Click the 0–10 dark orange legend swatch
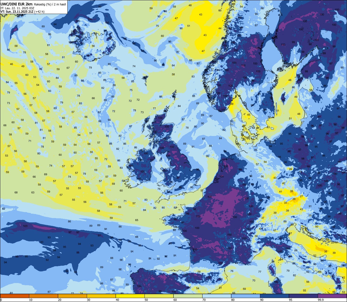The height and width of the screenshot is (302, 347). (15, 296)
